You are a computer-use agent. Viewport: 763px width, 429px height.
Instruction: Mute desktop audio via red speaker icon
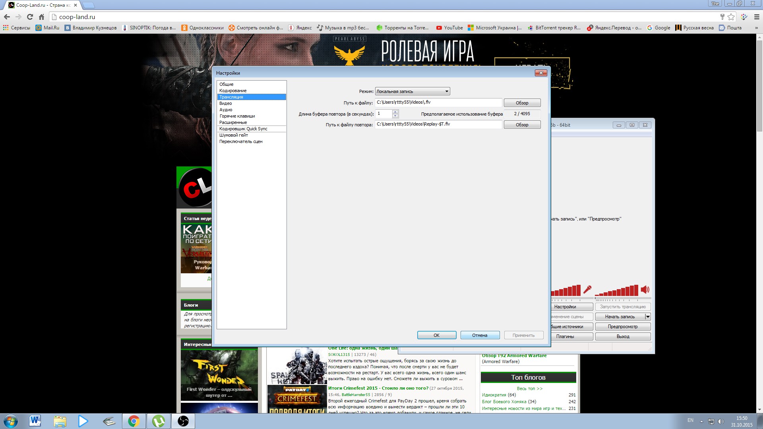645,290
